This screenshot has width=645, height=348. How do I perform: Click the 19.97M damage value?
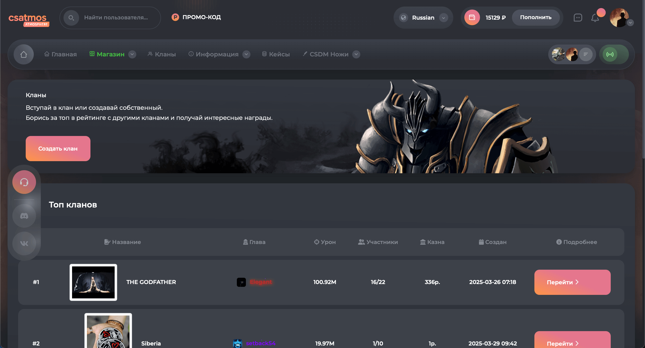click(325, 343)
